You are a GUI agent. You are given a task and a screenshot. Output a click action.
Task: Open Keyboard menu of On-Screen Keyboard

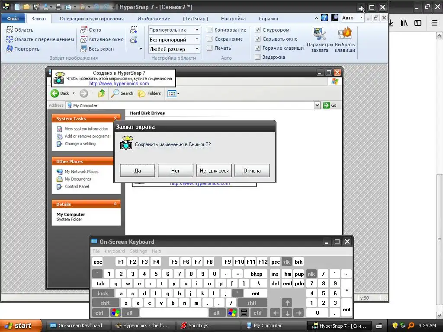[x=114, y=251]
